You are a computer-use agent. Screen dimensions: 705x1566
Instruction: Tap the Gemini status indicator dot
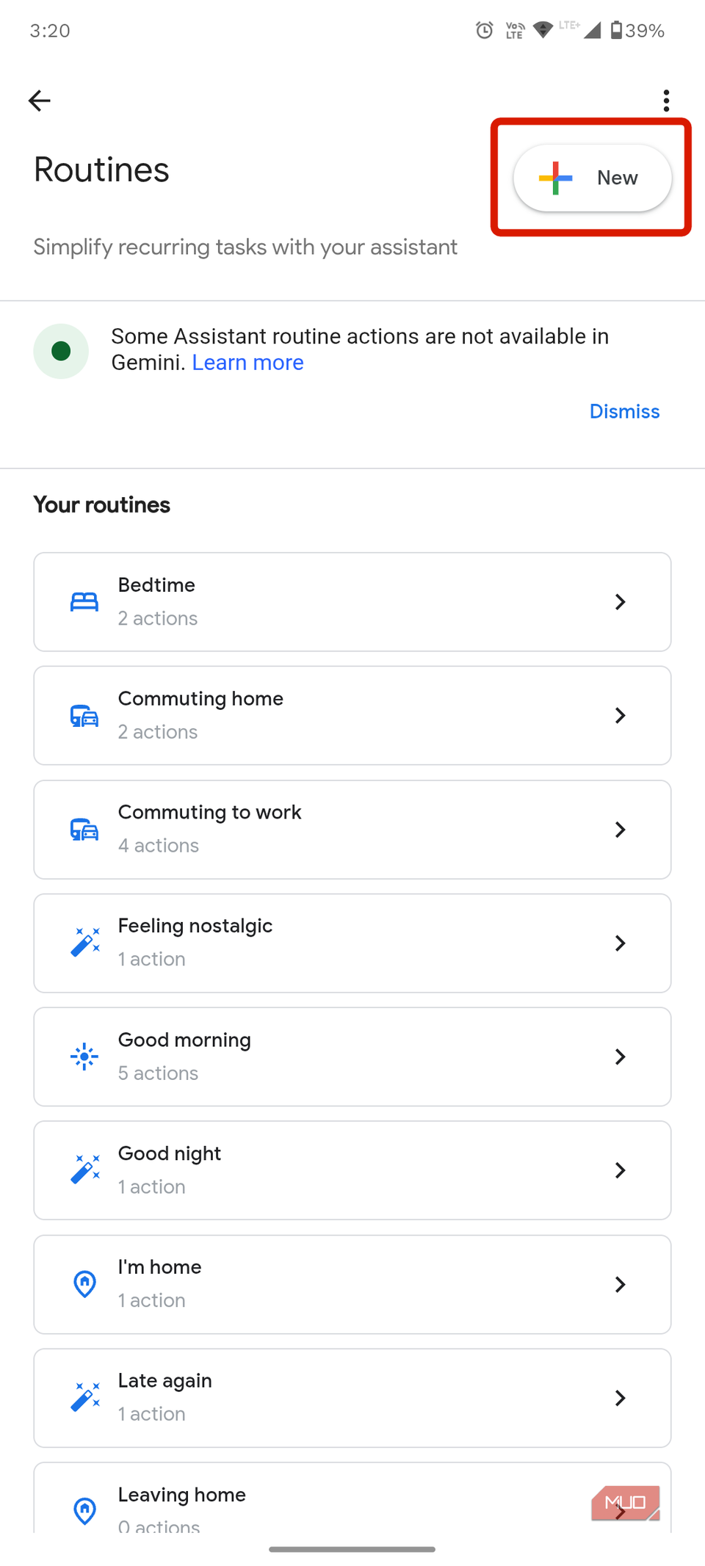point(61,351)
